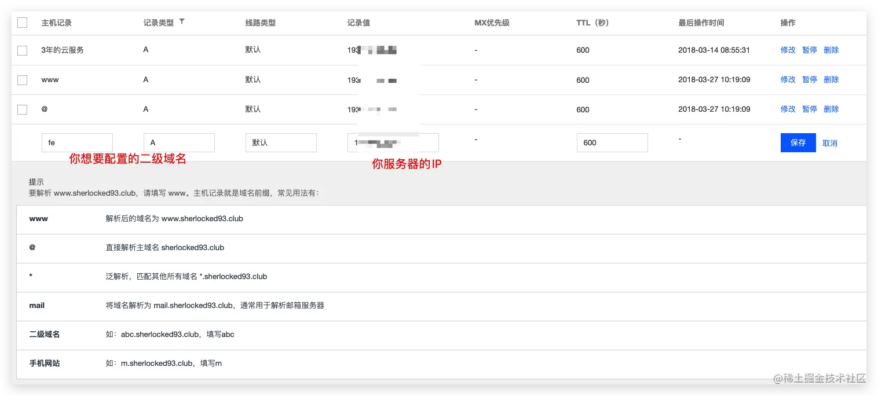Click the record value IP input field

click(x=393, y=142)
